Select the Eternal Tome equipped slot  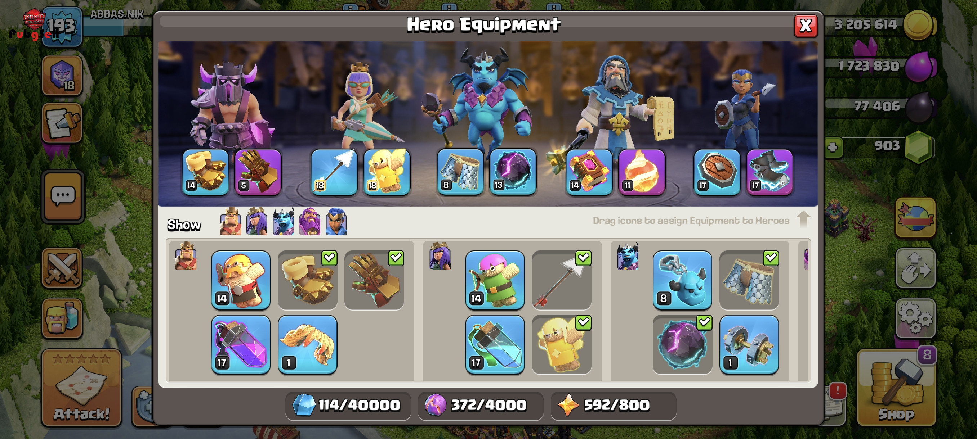point(589,172)
